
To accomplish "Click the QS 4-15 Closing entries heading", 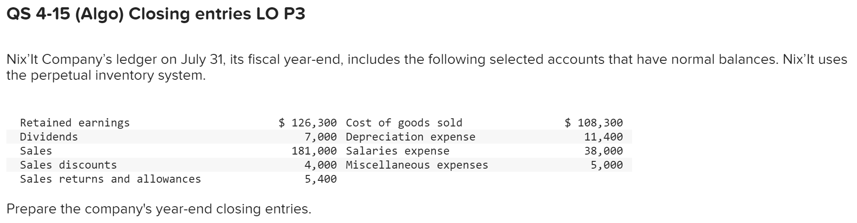I will point(156,15).
